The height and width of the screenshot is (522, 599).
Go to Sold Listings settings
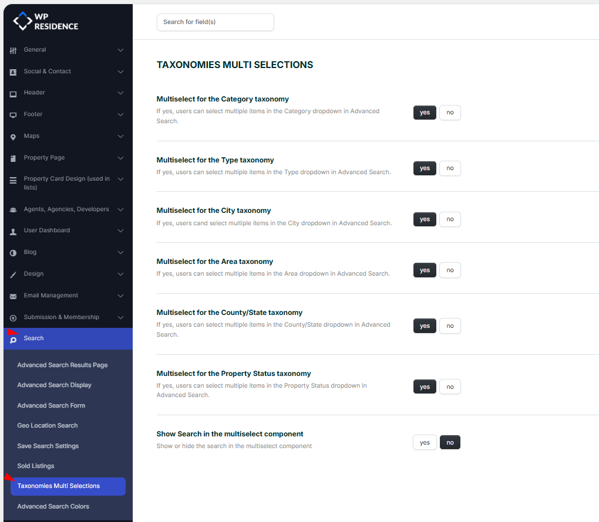point(36,466)
